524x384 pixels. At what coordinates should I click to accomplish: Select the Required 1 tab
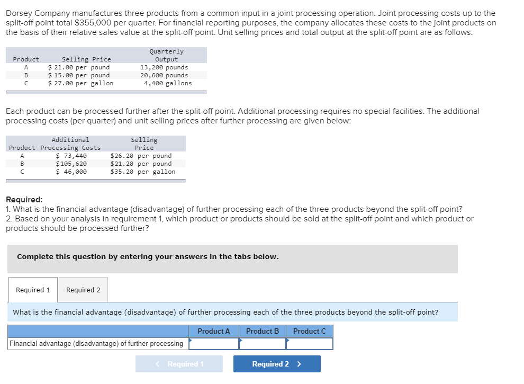pos(33,290)
